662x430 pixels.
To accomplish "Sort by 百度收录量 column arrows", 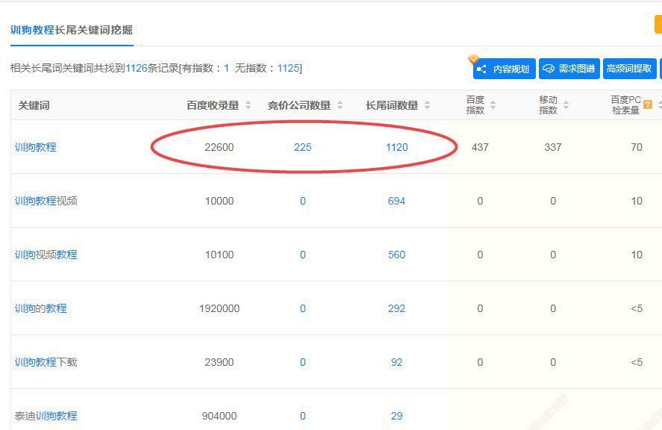I will (249, 105).
